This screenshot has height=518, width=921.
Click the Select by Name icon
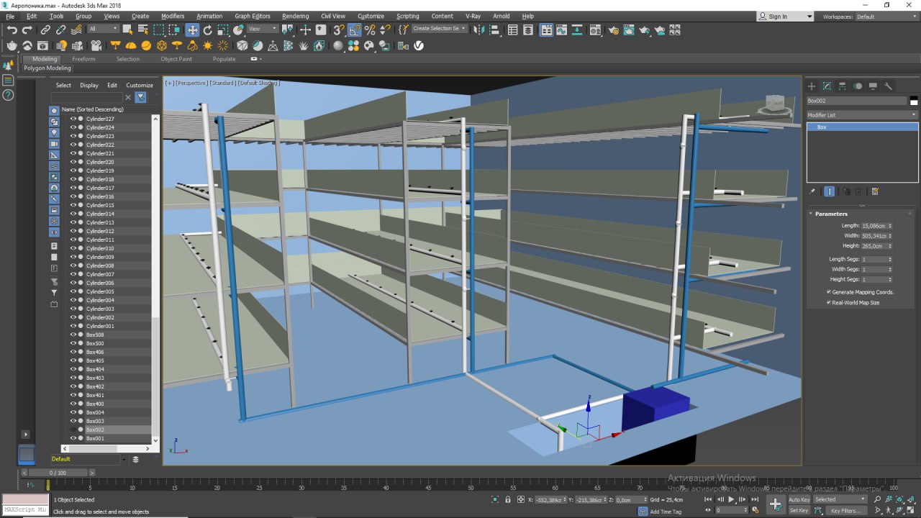coord(143,29)
